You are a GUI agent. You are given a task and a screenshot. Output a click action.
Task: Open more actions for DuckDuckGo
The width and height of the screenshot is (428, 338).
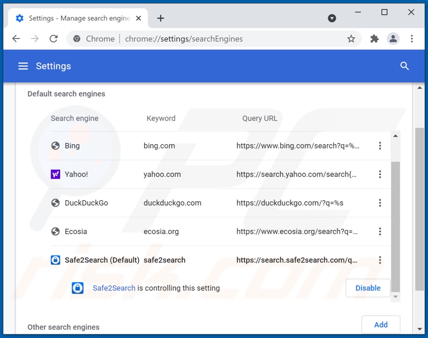click(380, 203)
